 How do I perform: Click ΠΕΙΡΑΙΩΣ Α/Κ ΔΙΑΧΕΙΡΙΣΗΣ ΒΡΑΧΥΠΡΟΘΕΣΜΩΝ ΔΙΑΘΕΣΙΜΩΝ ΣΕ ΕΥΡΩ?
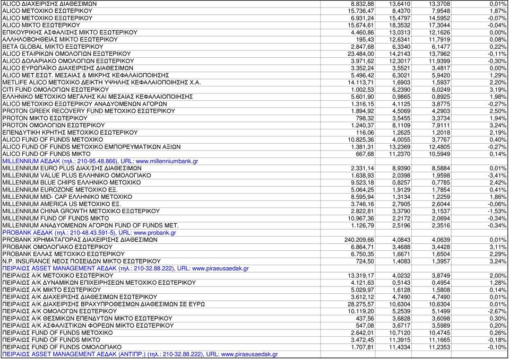coord(103,304)
